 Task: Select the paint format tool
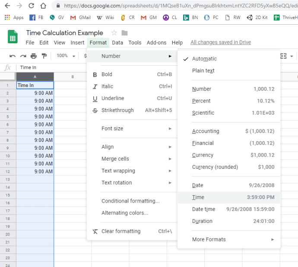[44, 56]
